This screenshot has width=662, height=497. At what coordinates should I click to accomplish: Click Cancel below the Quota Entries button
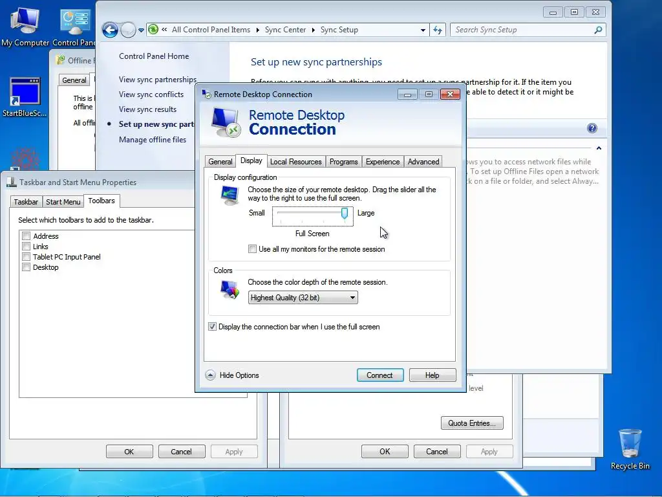pyautogui.click(x=437, y=452)
